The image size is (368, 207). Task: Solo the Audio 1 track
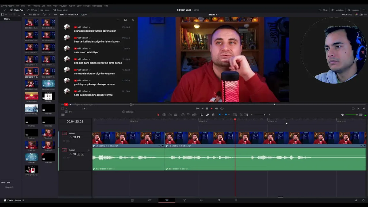(78, 154)
